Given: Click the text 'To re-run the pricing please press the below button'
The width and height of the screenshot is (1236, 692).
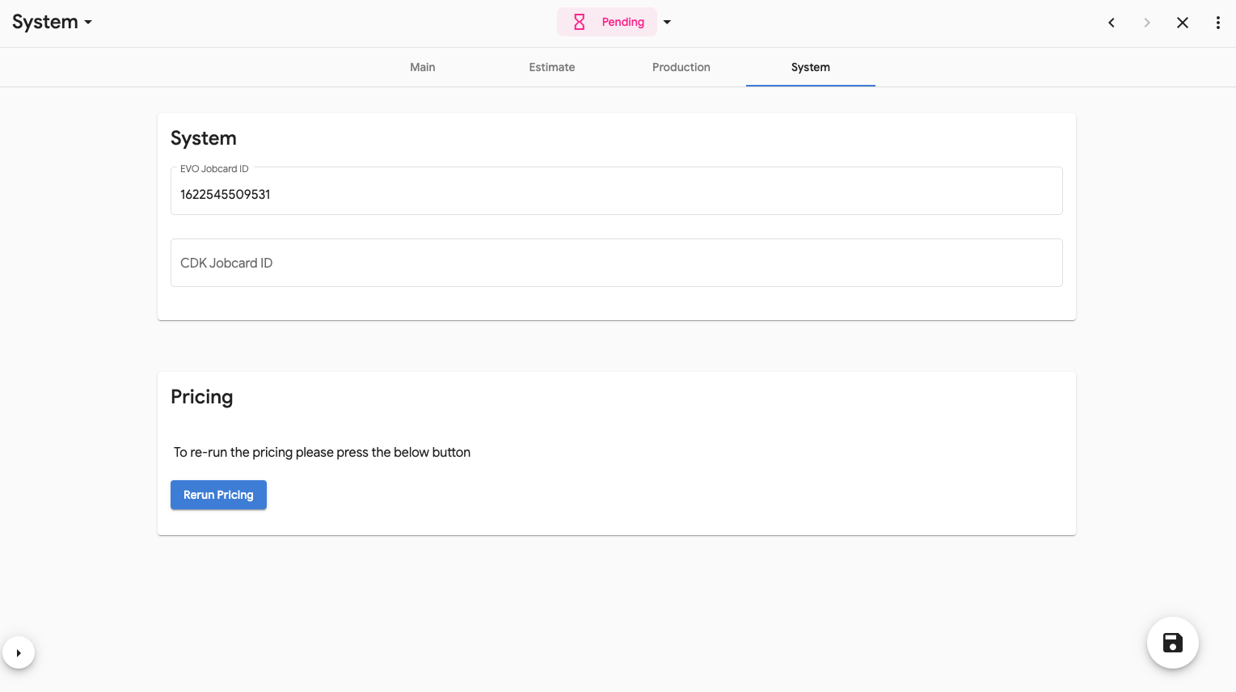Looking at the screenshot, I should [322, 452].
